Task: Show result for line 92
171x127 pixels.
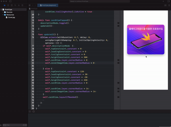Action: (118, 89)
